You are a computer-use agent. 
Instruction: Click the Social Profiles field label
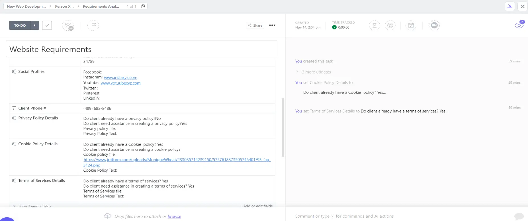31,71
